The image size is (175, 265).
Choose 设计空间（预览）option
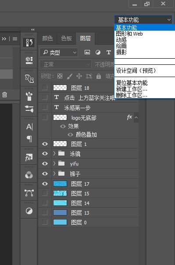click(136, 71)
